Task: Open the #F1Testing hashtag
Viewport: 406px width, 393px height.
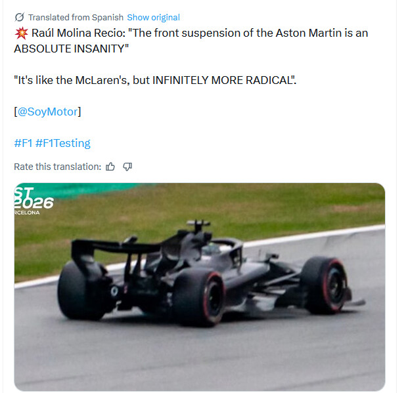Action: coord(63,142)
